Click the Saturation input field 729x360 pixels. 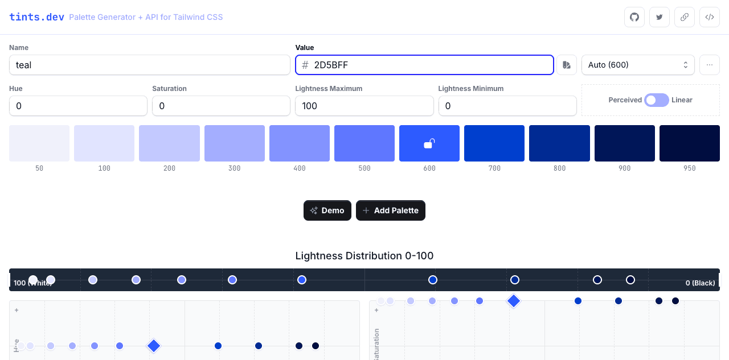click(x=221, y=106)
